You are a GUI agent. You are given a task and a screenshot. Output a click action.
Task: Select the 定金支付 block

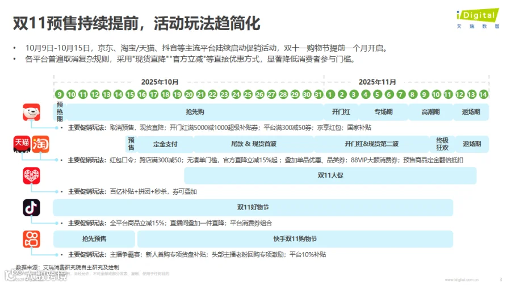pyautogui.click(x=165, y=144)
